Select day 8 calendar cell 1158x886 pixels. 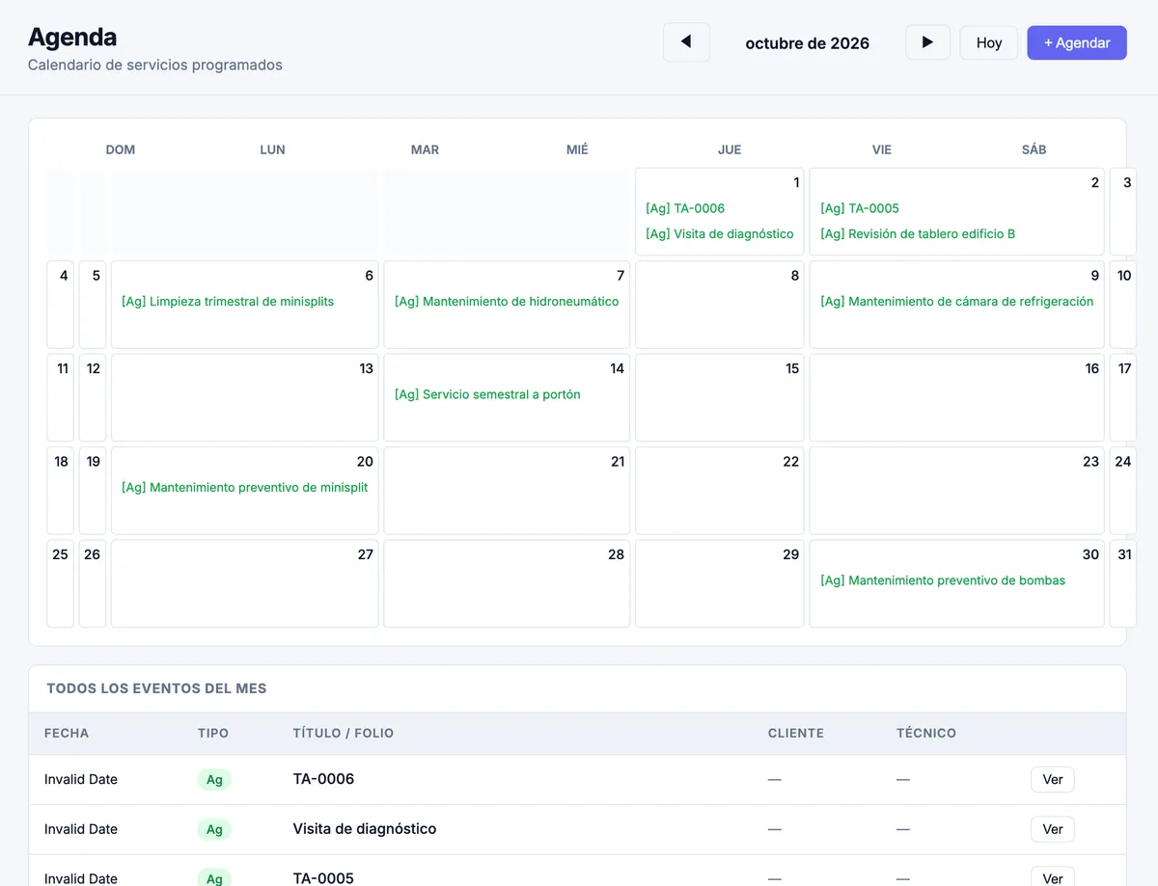pos(720,305)
